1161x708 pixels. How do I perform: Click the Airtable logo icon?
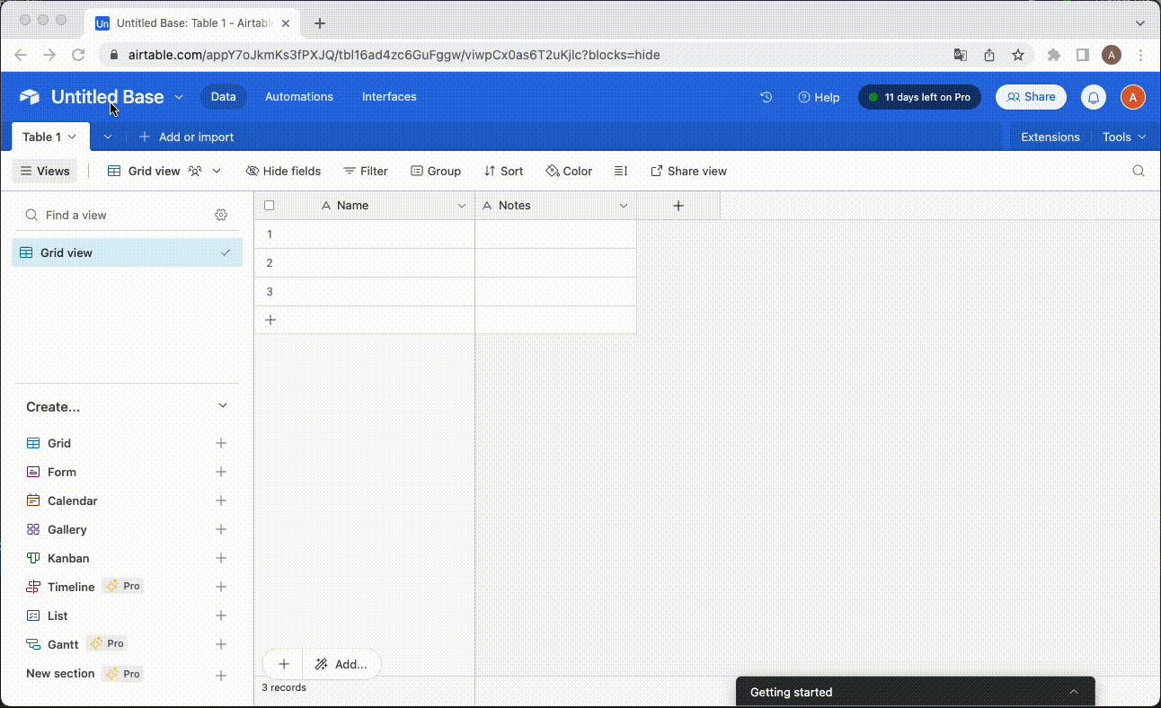(30, 97)
